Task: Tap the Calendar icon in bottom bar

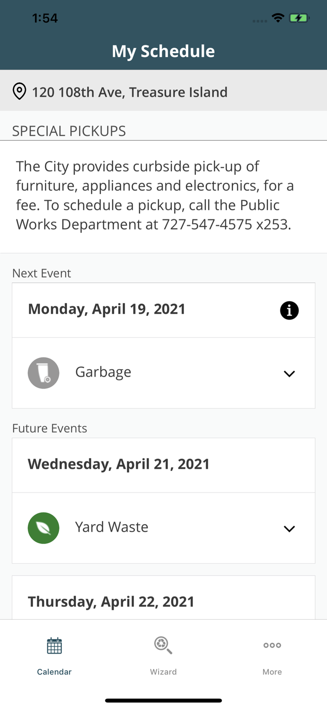Action: pyautogui.click(x=54, y=646)
